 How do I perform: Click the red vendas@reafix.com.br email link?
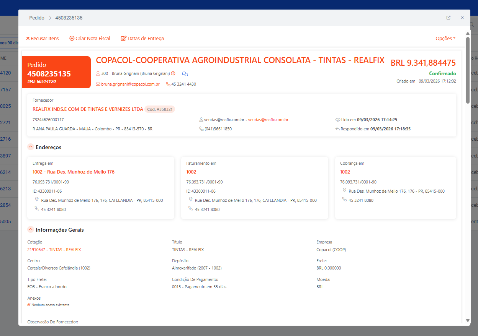pyautogui.click(x=268, y=120)
